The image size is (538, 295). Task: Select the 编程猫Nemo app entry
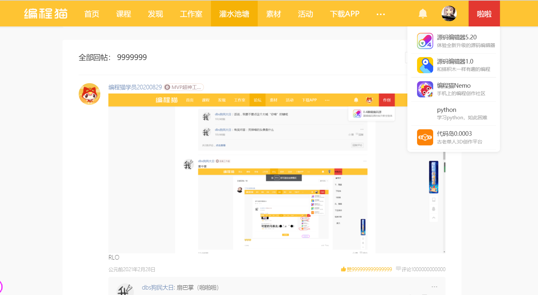pos(453,89)
